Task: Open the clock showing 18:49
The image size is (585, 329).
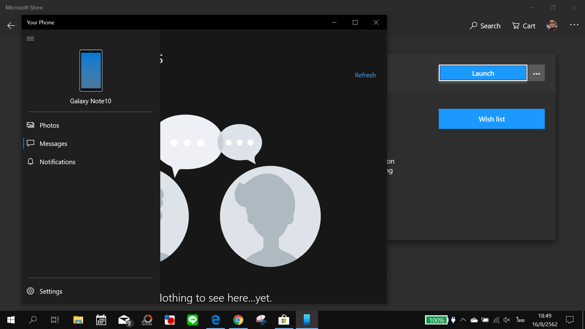Action: (x=545, y=320)
